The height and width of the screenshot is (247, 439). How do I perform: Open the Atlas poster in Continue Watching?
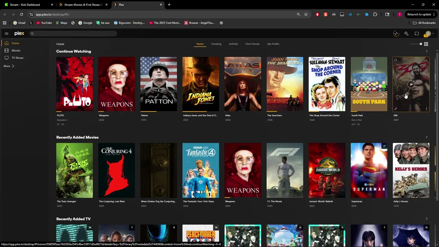pyautogui.click(x=243, y=84)
